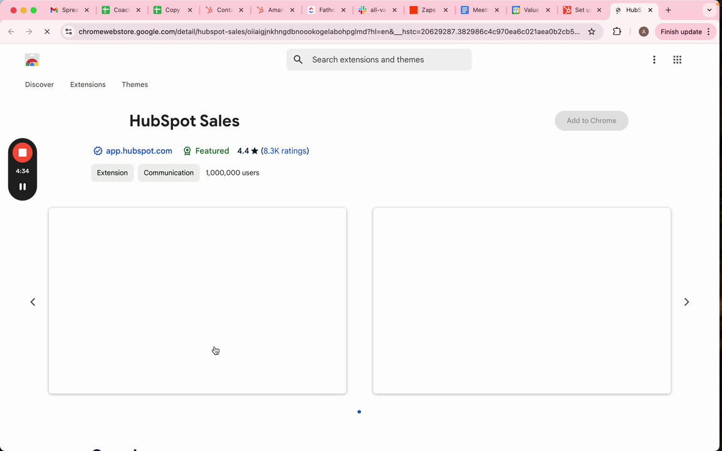
Task: Switch to the Set up HubSpot tab
Action: [582, 10]
